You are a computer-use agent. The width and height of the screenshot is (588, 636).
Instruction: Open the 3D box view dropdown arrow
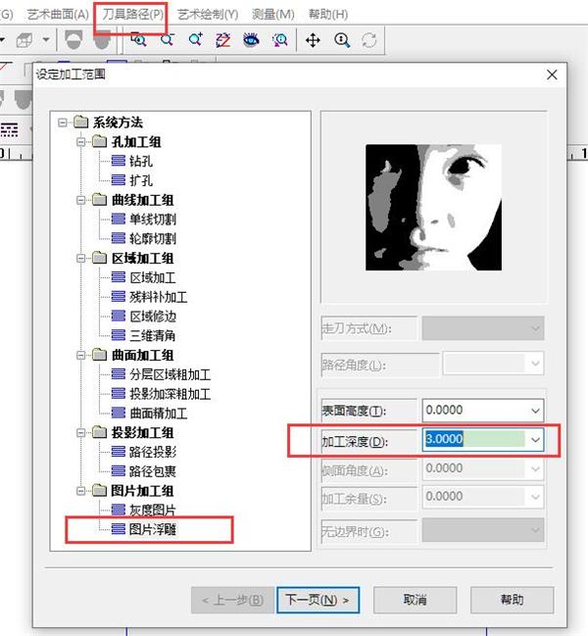pos(46,40)
